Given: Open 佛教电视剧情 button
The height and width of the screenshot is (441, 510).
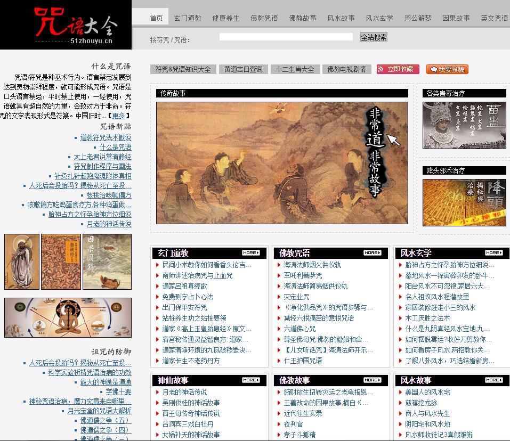Looking at the screenshot, I should point(347,69).
